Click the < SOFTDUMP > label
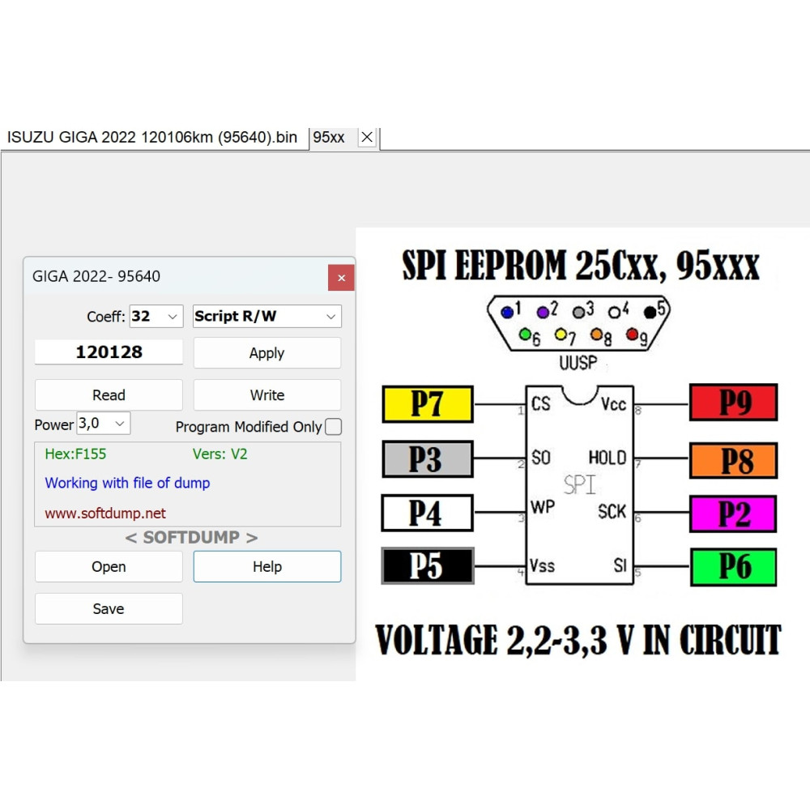 point(191,537)
